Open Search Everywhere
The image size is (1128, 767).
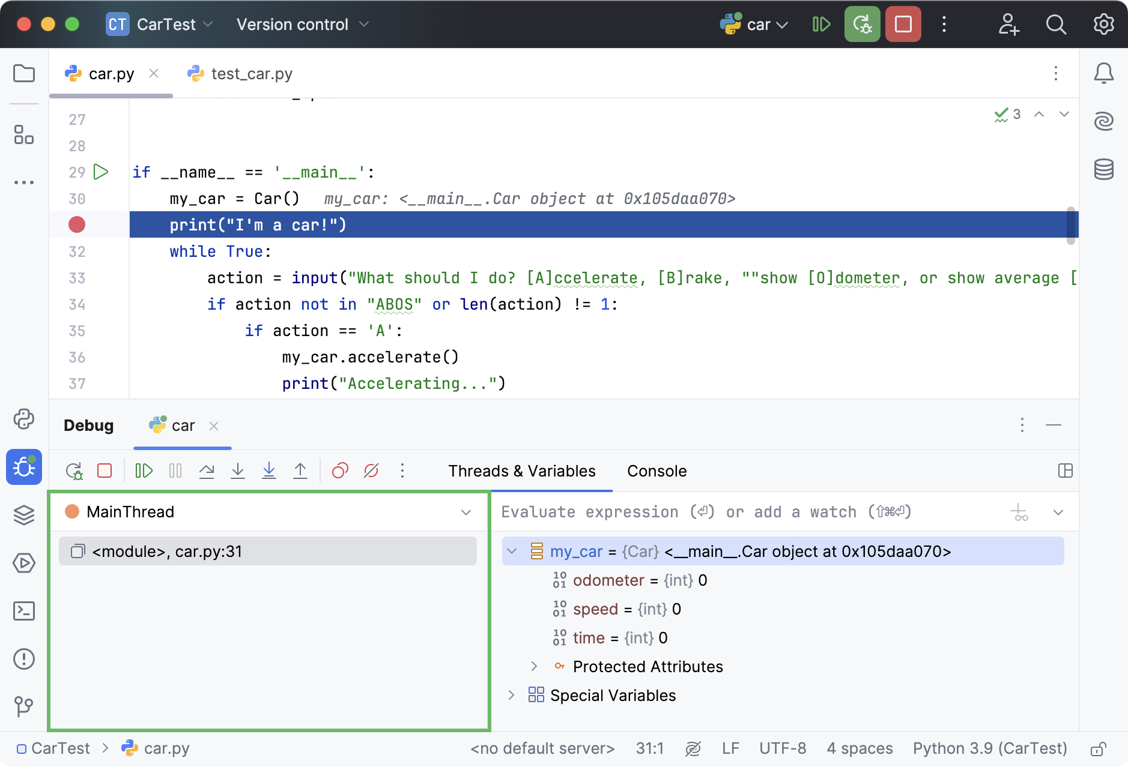click(1056, 24)
